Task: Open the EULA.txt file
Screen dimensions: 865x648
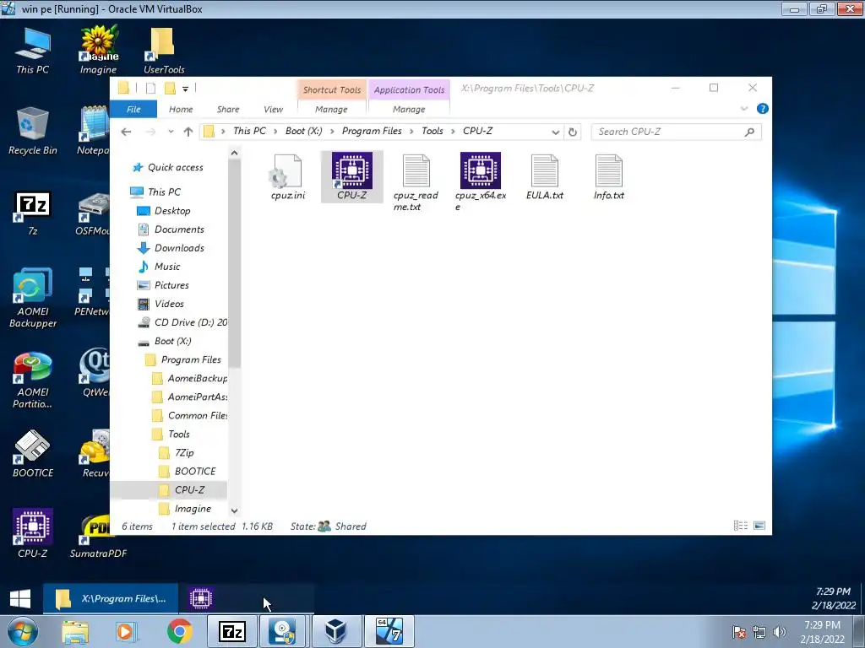Action: [545, 177]
